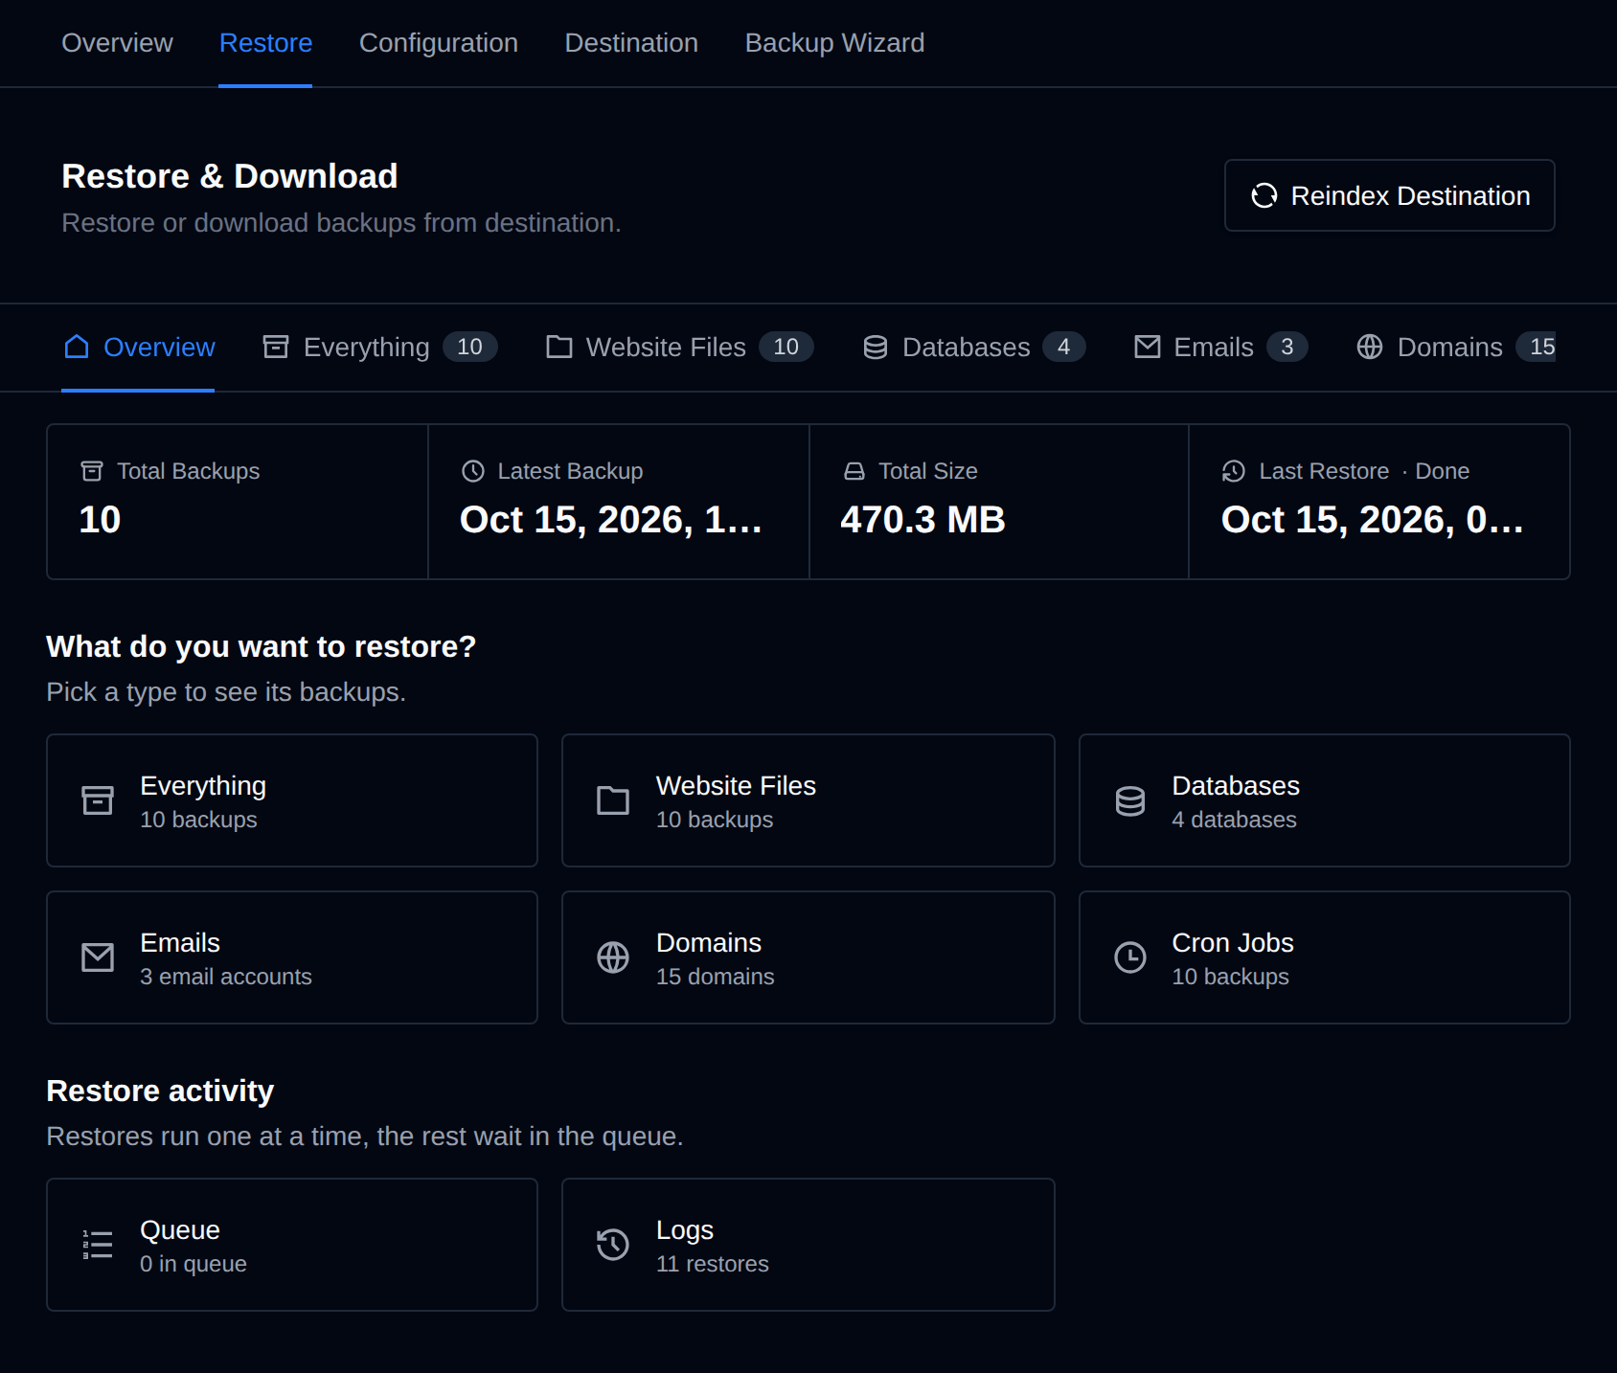Click the Reindex Destination refresh icon
Viewport: 1617px width, 1373px height.
click(x=1264, y=195)
